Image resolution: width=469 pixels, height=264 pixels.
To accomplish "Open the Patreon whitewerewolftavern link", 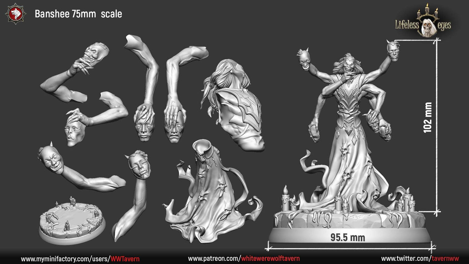I will [x=243, y=259].
